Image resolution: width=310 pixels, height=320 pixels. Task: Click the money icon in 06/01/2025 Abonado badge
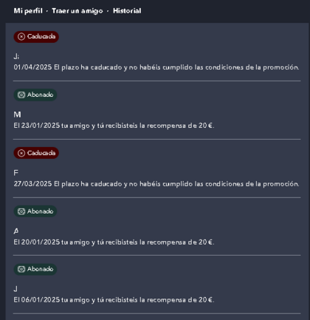[21, 269]
